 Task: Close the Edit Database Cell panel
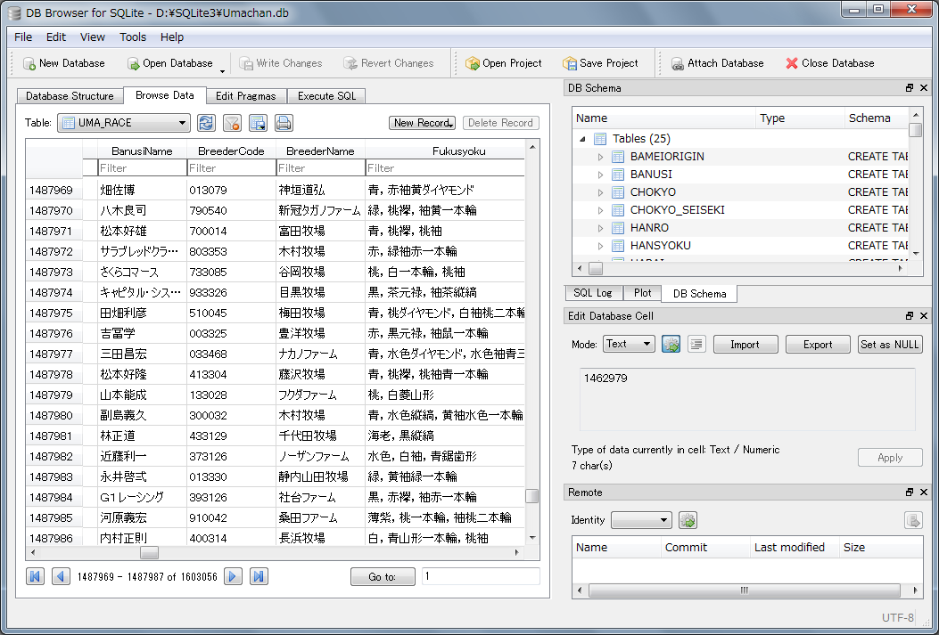point(924,315)
